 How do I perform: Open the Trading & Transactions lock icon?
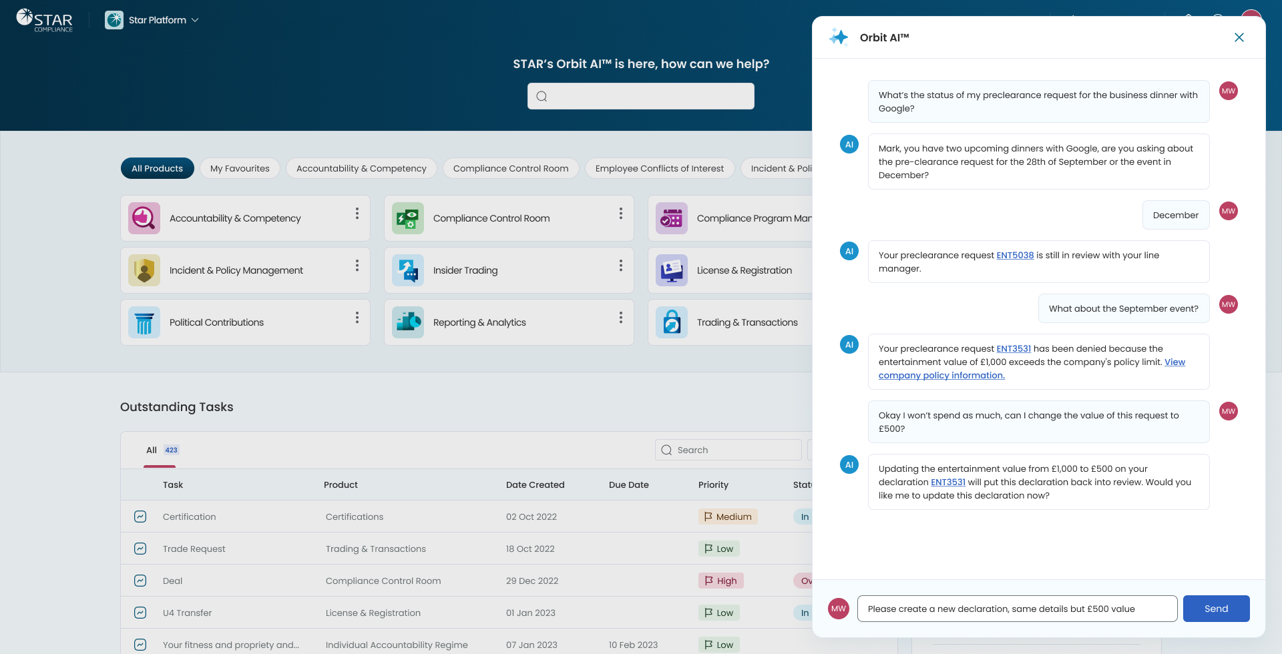coord(672,322)
